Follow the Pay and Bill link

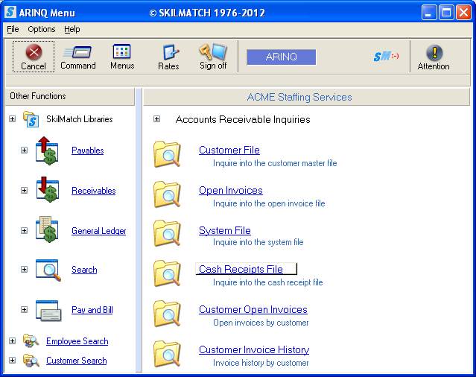[x=92, y=310]
